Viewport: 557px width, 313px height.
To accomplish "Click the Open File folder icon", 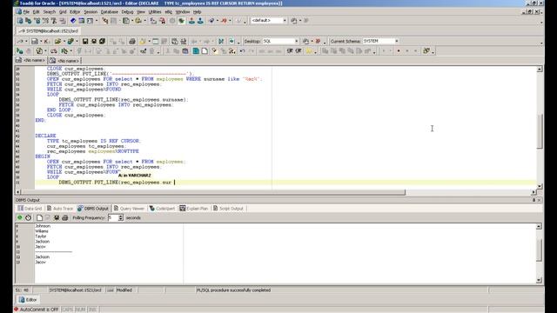I will 57,41.
